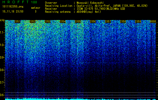
Task: Click the 0.9 kHz axis label
Action: (2, 57)
